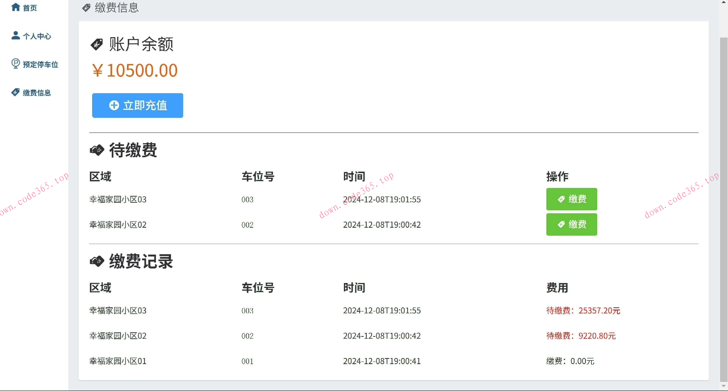Click the tickets icon beside 缴费记录 heading
728x391 pixels.
point(97,261)
